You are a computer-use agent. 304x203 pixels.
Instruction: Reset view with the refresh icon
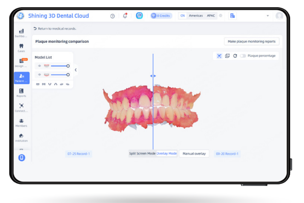(235, 56)
